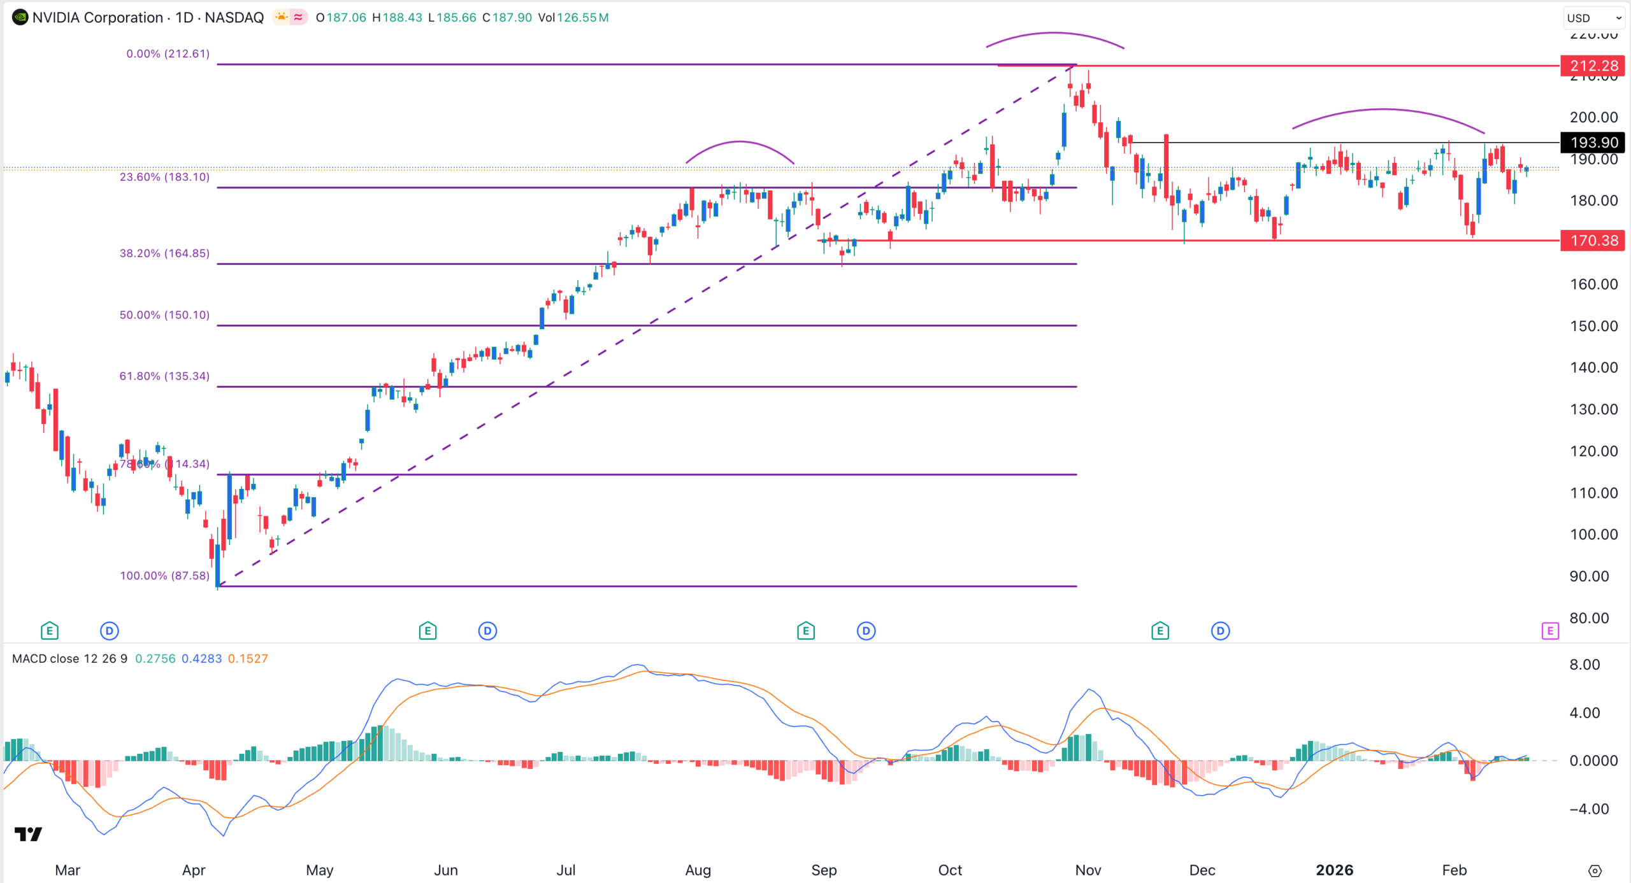Click the high value H 188.43
The width and height of the screenshot is (1631, 883).
coord(398,17)
